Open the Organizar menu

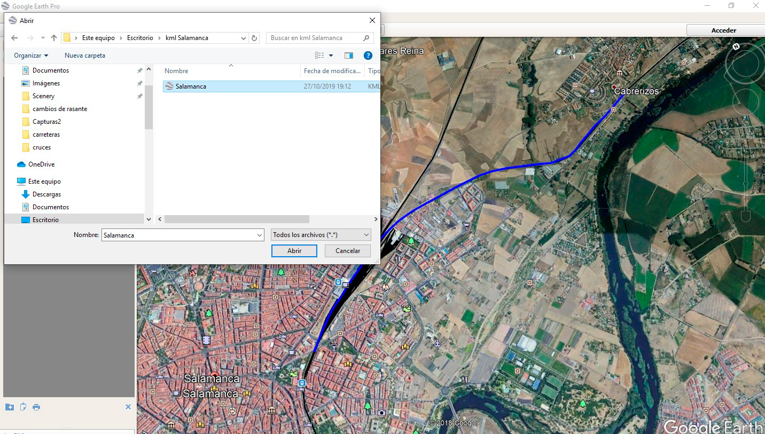coord(31,56)
